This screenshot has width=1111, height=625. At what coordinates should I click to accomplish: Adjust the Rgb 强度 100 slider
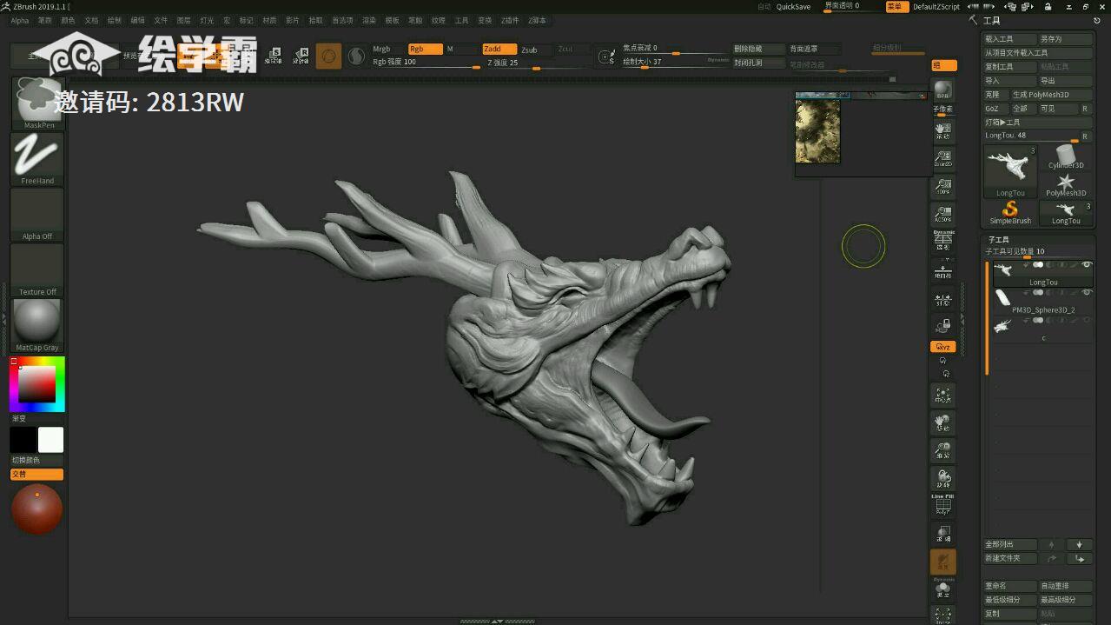(x=426, y=63)
